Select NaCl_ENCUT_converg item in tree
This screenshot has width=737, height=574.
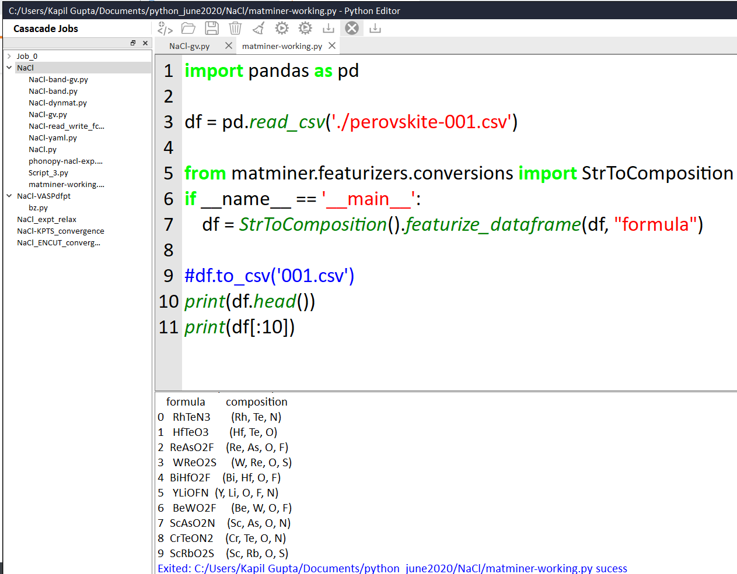(x=58, y=242)
